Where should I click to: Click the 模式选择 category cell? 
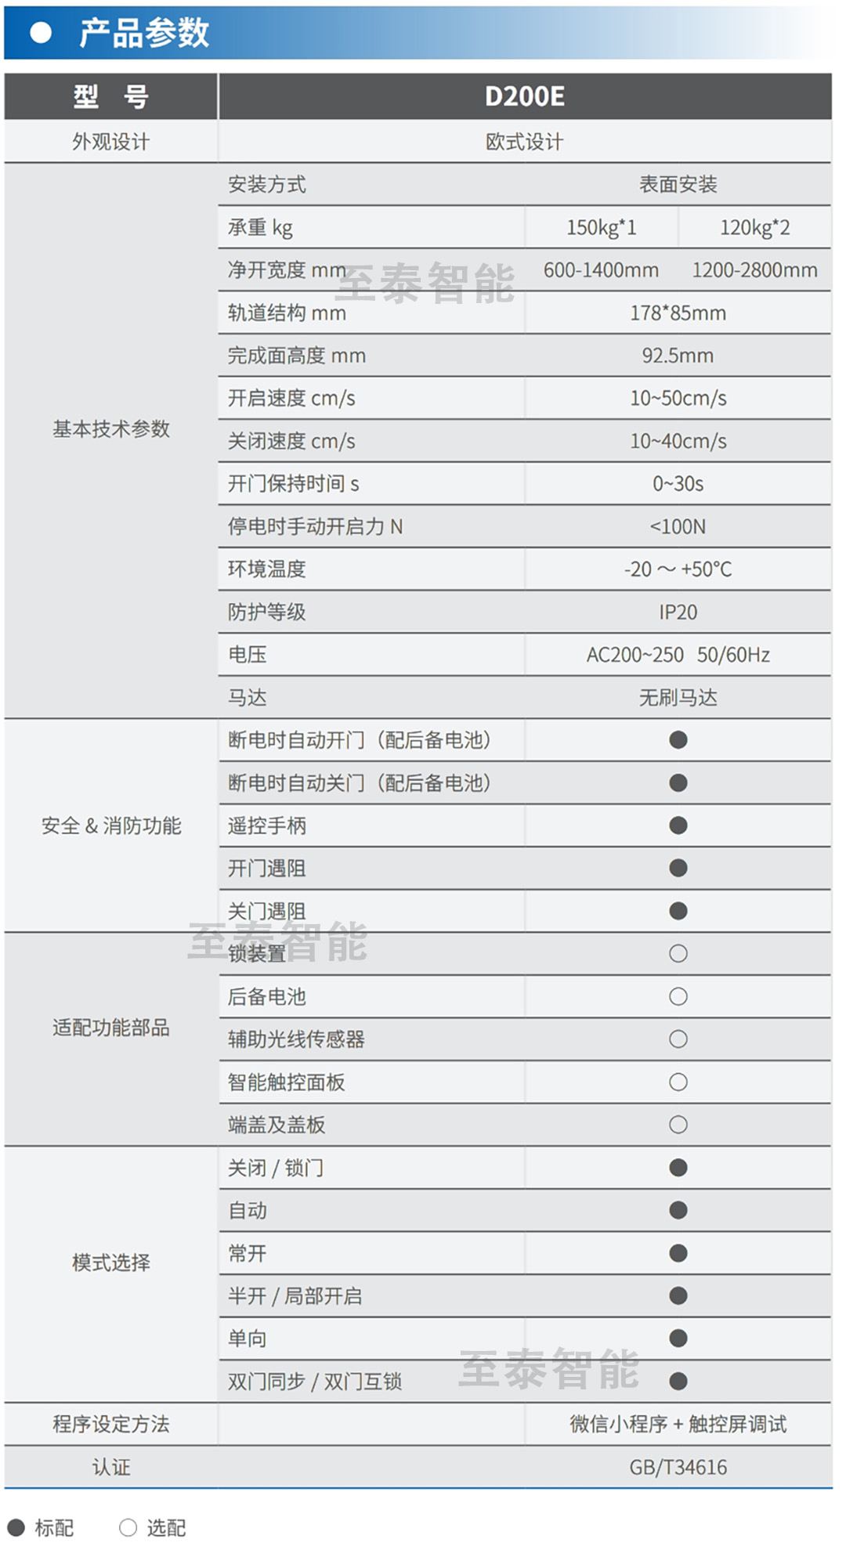pyautogui.click(x=111, y=1263)
